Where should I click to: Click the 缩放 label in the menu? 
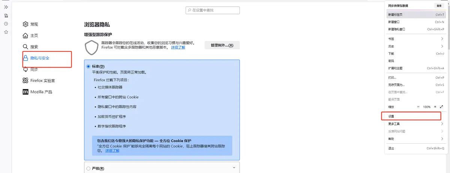click(391, 107)
